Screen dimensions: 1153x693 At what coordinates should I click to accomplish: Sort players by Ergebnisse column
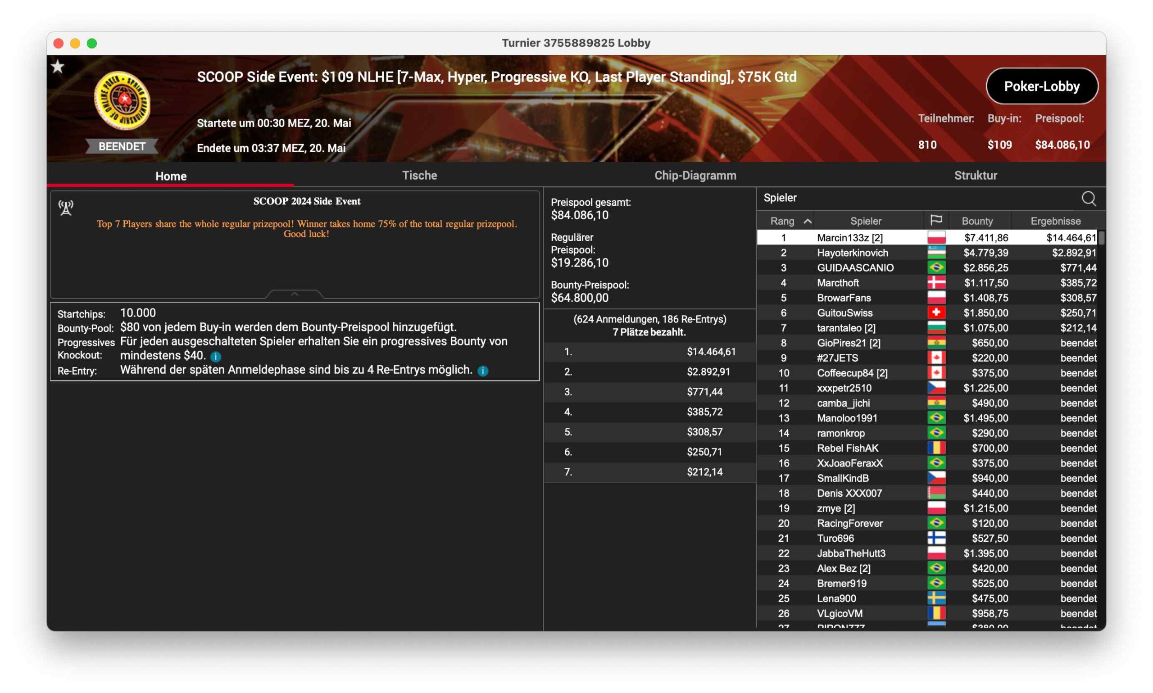(1055, 222)
